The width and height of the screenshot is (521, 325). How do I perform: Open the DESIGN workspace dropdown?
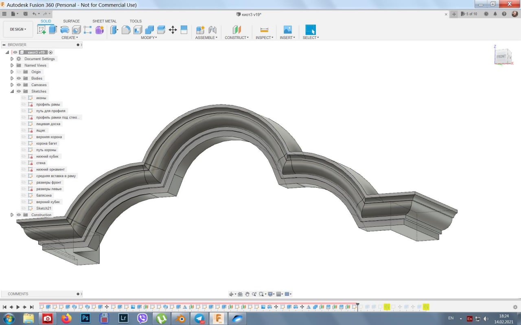click(x=18, y=29)
